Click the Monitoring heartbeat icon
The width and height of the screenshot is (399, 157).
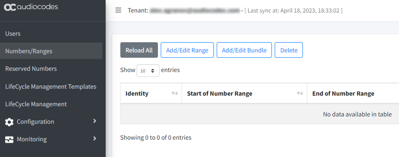click(9, 139)
